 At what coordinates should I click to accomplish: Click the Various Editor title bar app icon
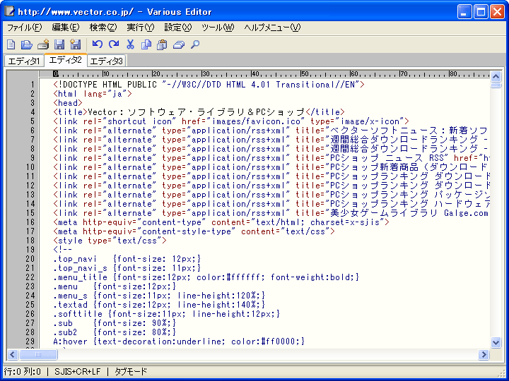tap(9, 12)
